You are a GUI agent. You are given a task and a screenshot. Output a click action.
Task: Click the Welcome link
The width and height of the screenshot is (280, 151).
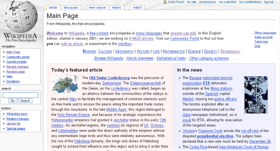[x=55, y=33]
